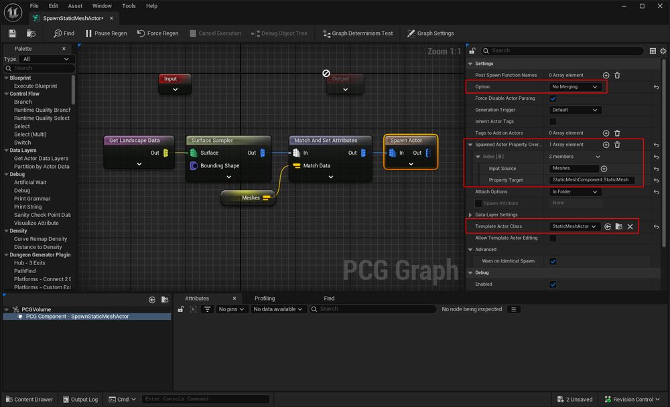The image size is (670, 407).
Task: Delete all Post Spawn Function Names elements
Action: [x=617, y=75]
